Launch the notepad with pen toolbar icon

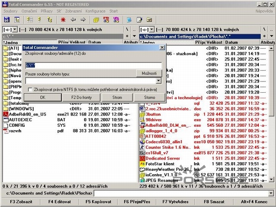click(x=139, y=19)
